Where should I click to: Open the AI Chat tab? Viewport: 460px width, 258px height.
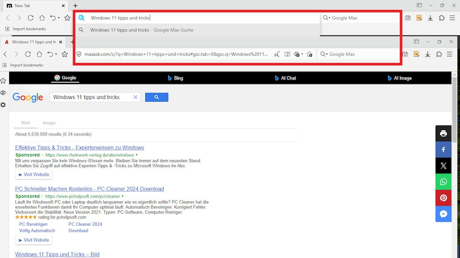285,78
